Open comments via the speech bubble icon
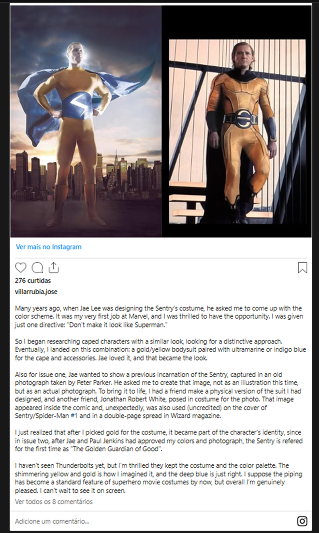319x533 pixels. (37, 268)
